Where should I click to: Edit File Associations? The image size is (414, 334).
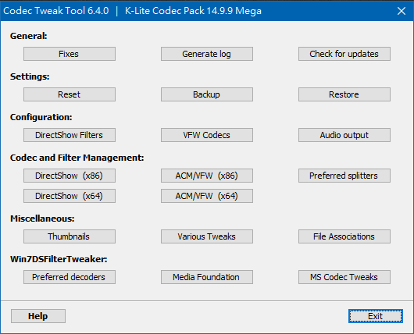pos(344,236)
